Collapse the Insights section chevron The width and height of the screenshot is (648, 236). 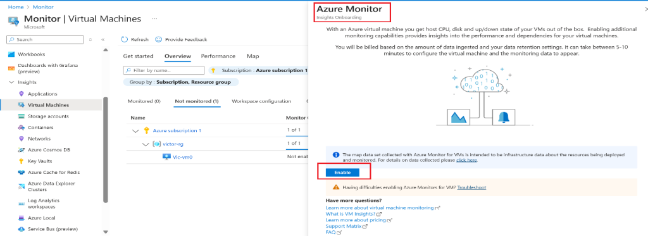tap(11, 82)
